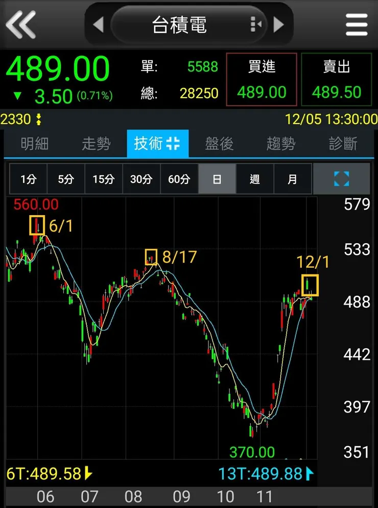Tap the 397 price axis label
Viewport: 378px width, 508px height.
tap(357, 407)
